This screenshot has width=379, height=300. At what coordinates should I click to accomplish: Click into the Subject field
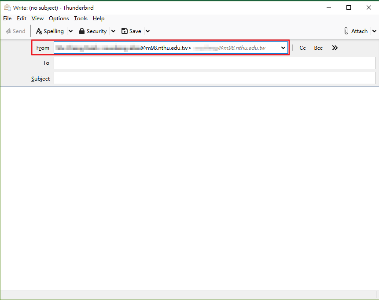pyautogui.click(x=214, y=78)
